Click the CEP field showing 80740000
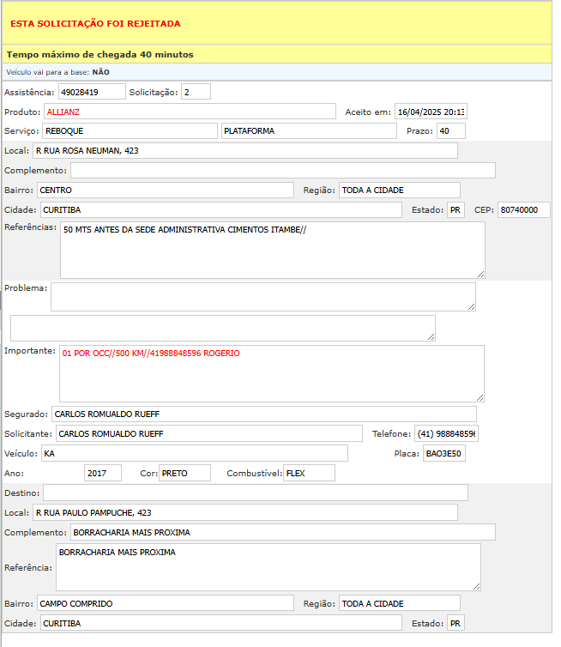The height and width of the screenshot is (647, 561). tap(523, 210)
